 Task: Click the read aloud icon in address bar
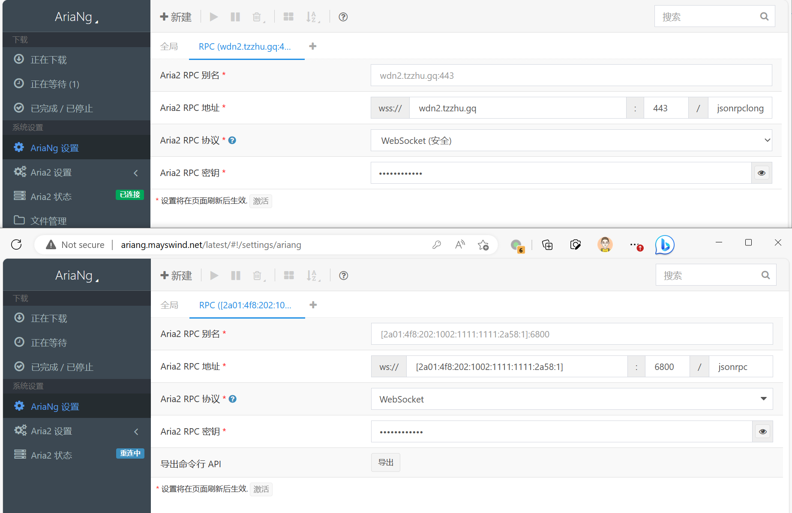(460, 245)
